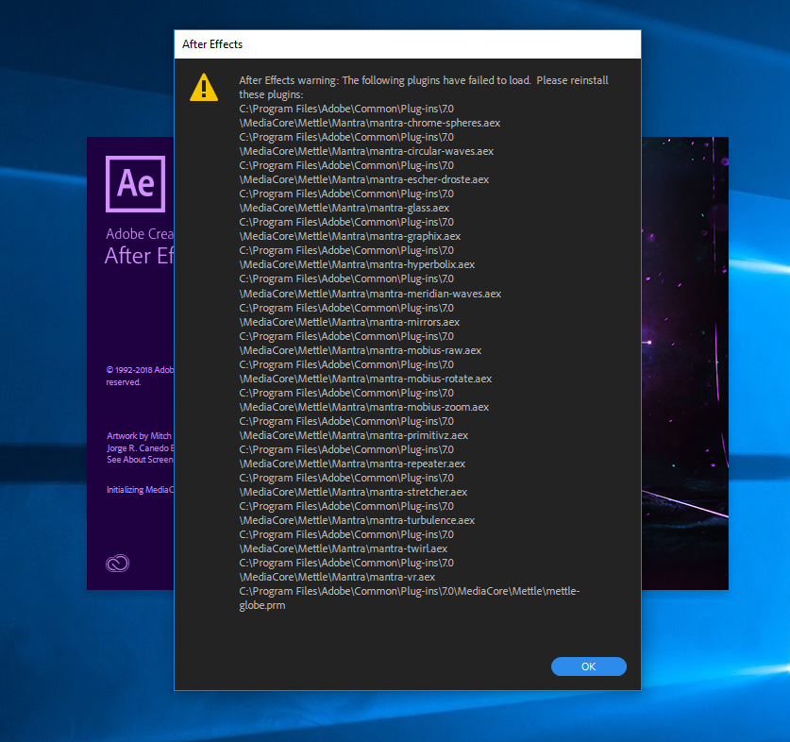790x742 pixels.
Task: Select the mantra-turbulence.aex line
Action: [357, 520]
